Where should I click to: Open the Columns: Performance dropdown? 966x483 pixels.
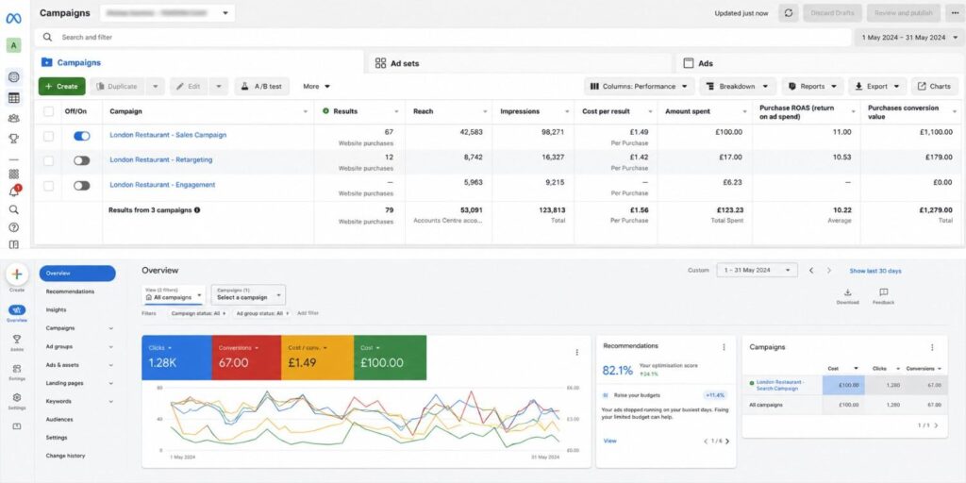click(x=640, y=86)
